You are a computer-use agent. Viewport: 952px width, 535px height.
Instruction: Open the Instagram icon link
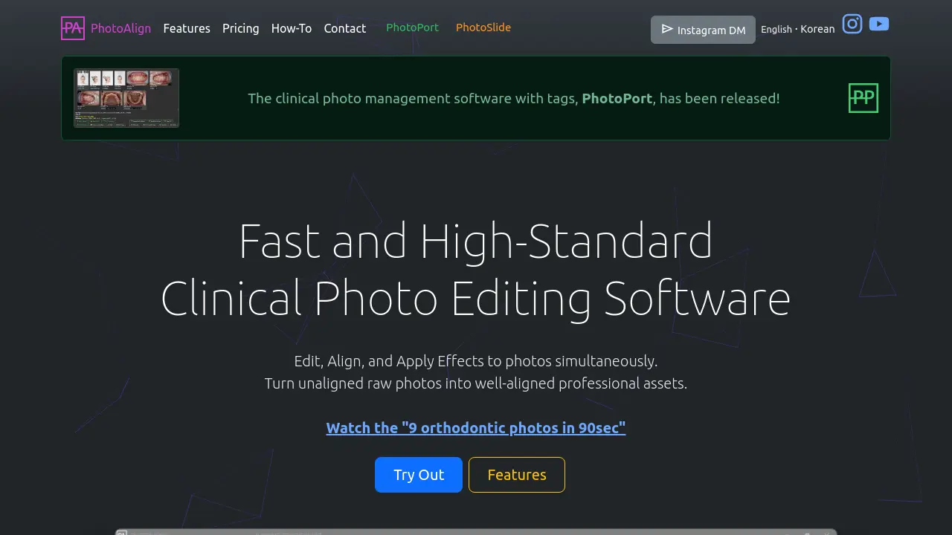tap(852, 24)
